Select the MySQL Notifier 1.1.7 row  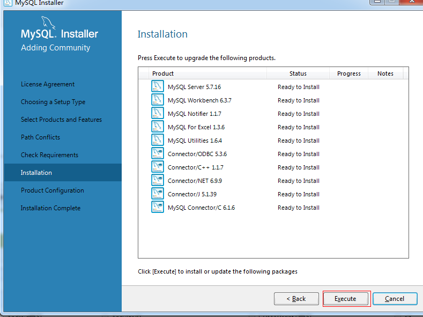click(x=273, y=114)
